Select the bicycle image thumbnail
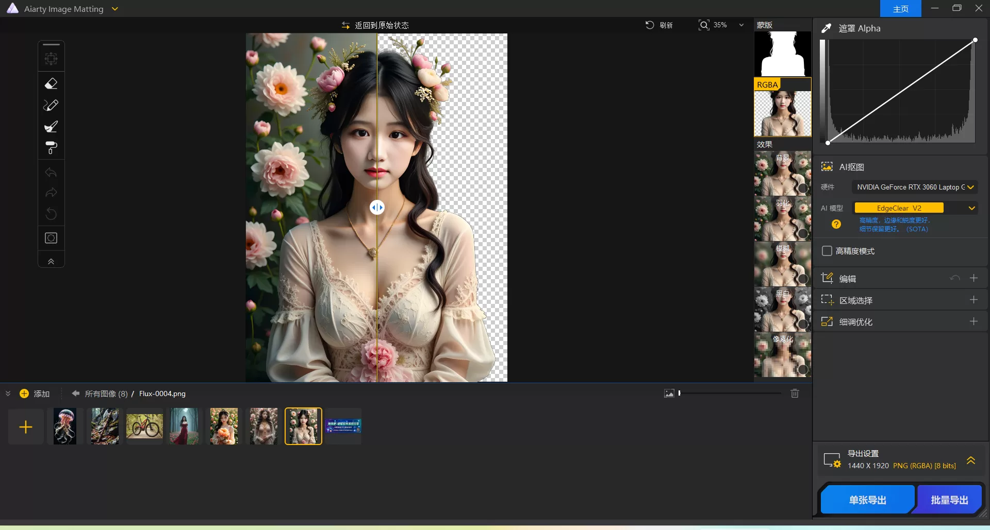This screenshot has width=990, height=530. [x=144, y=426]
